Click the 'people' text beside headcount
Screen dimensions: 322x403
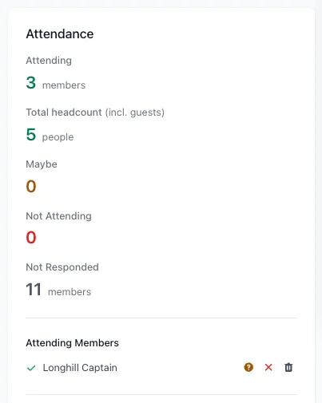(x=58, y=137)
